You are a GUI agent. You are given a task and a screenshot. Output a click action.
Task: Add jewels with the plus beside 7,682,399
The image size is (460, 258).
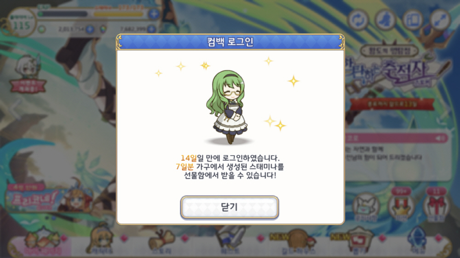151,29
